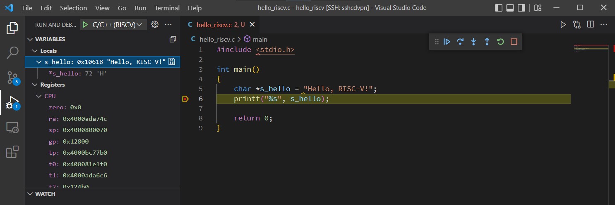Collapse the CPU registers node
The image size is (615, 205).
[39, 96]
